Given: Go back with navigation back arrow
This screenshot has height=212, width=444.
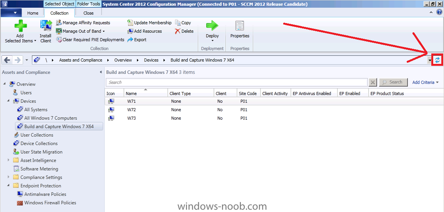Looking at the screenshot, I should click(x=7, y=60).
